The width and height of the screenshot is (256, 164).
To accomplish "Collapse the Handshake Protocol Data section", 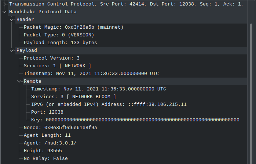I will 4,11.
